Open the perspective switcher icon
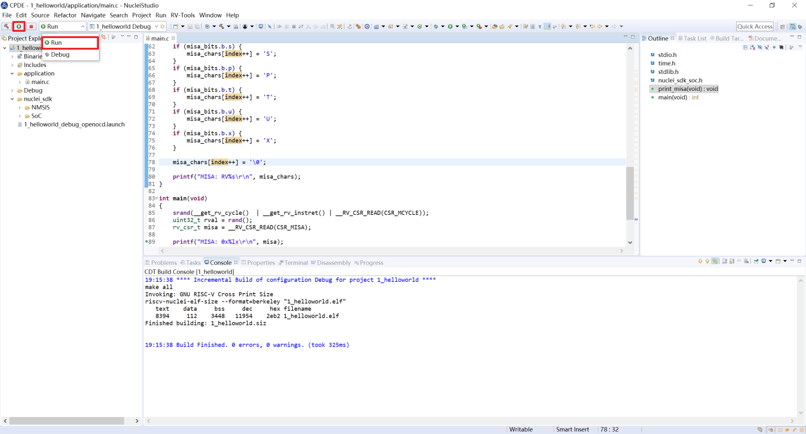This screenshot has width=806, height=434. (x=783, y=26)
